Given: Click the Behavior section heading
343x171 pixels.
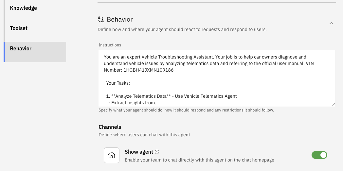Looking at the screenshot, I should [120, 19].
